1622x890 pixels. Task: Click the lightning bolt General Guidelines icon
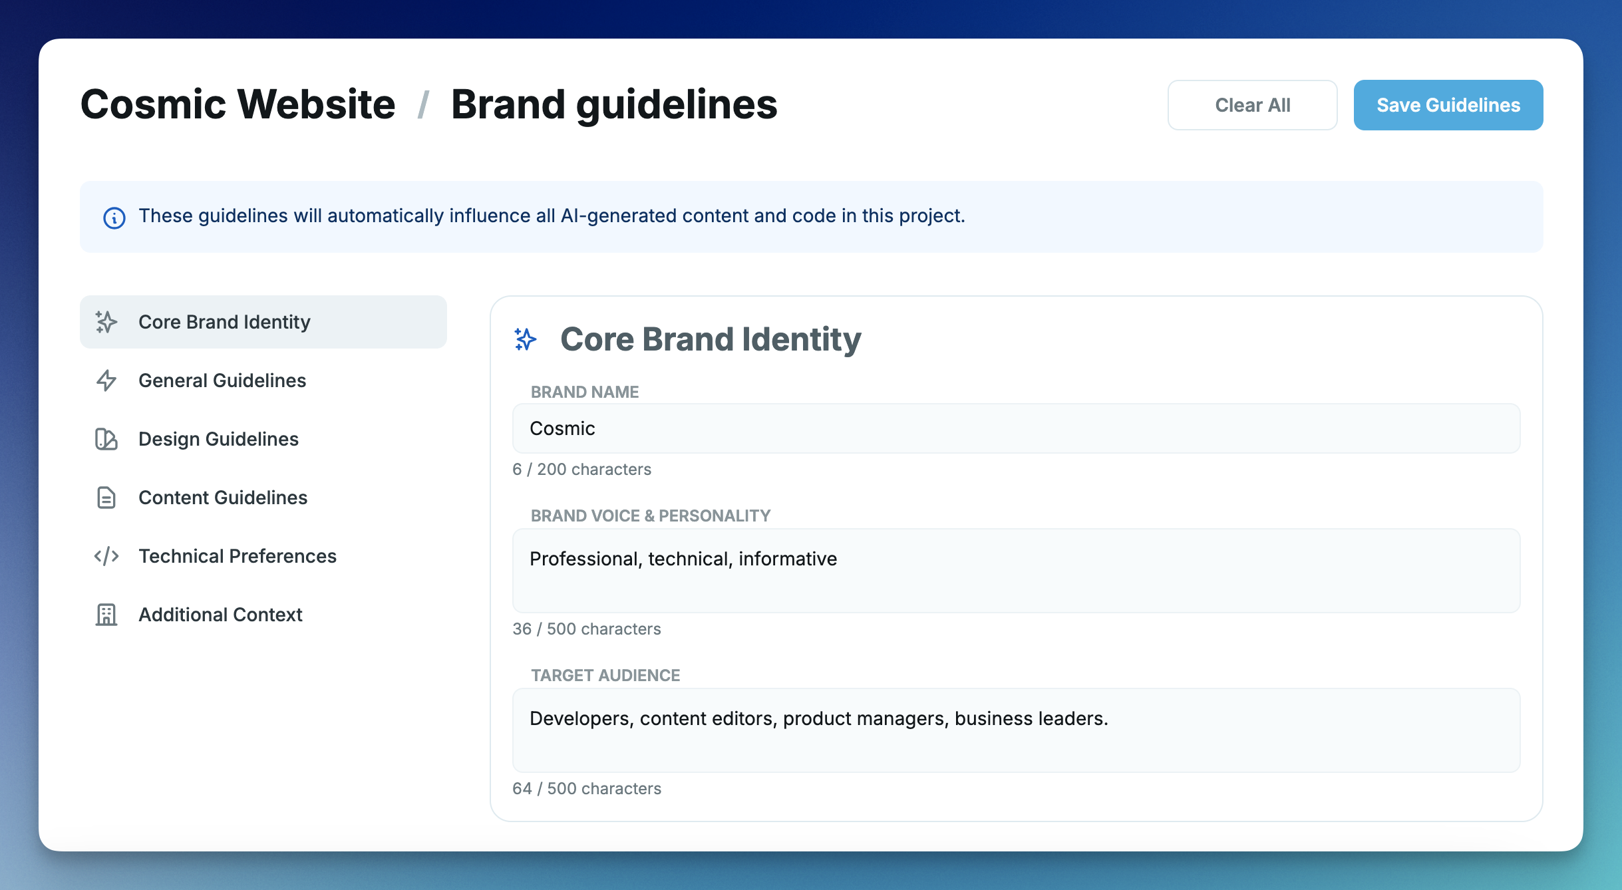click(x=106, y=380)
